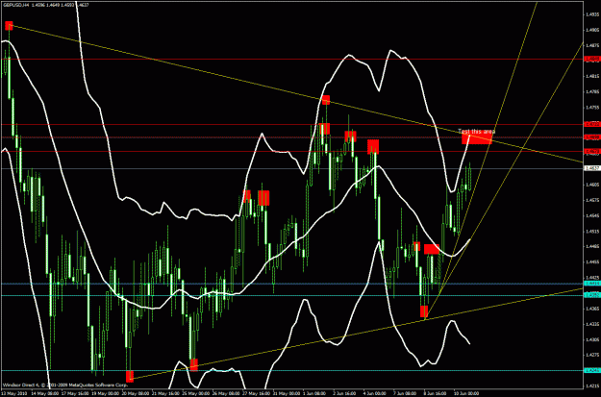Viewport: 601px width, 397px height.
Task: Click the '2 Jun 16:00' time axis label
Action: click(x=345, y=393)
